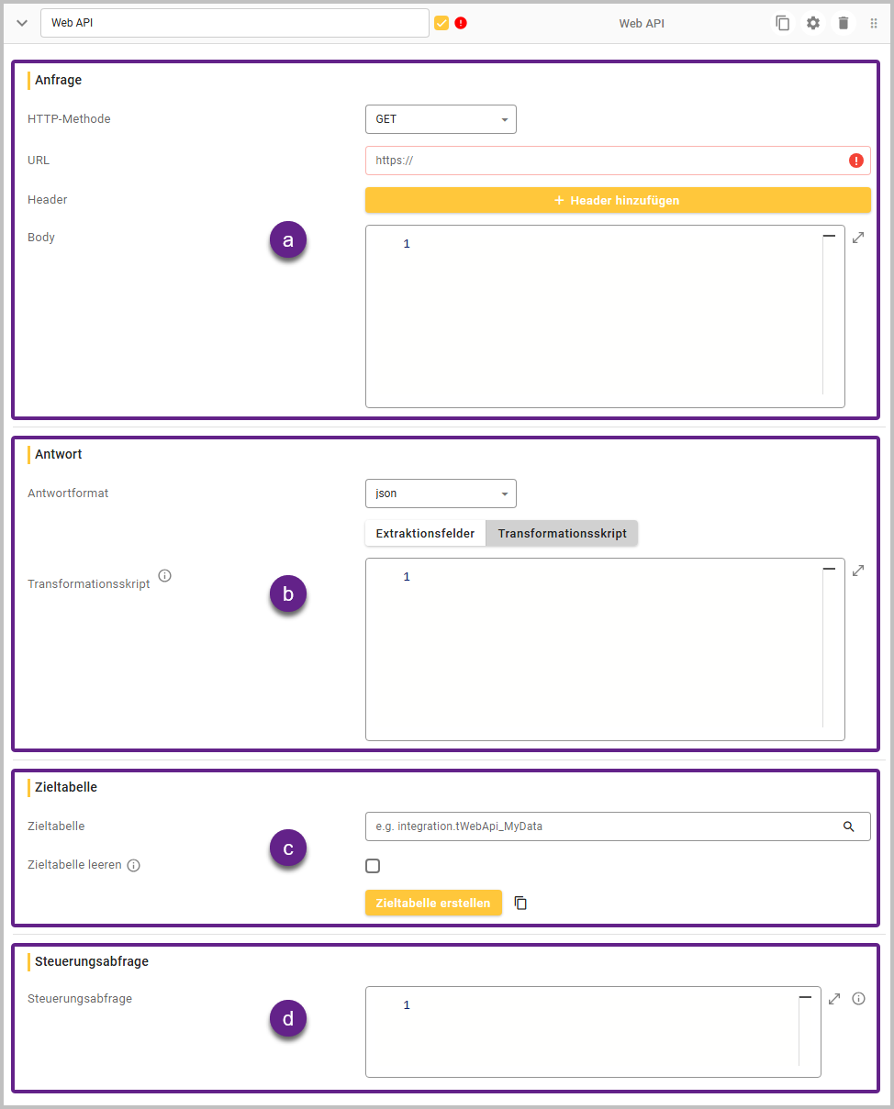Collapse the Web API step with chevron
This screenshot has height=1109, width=894.
22,23
